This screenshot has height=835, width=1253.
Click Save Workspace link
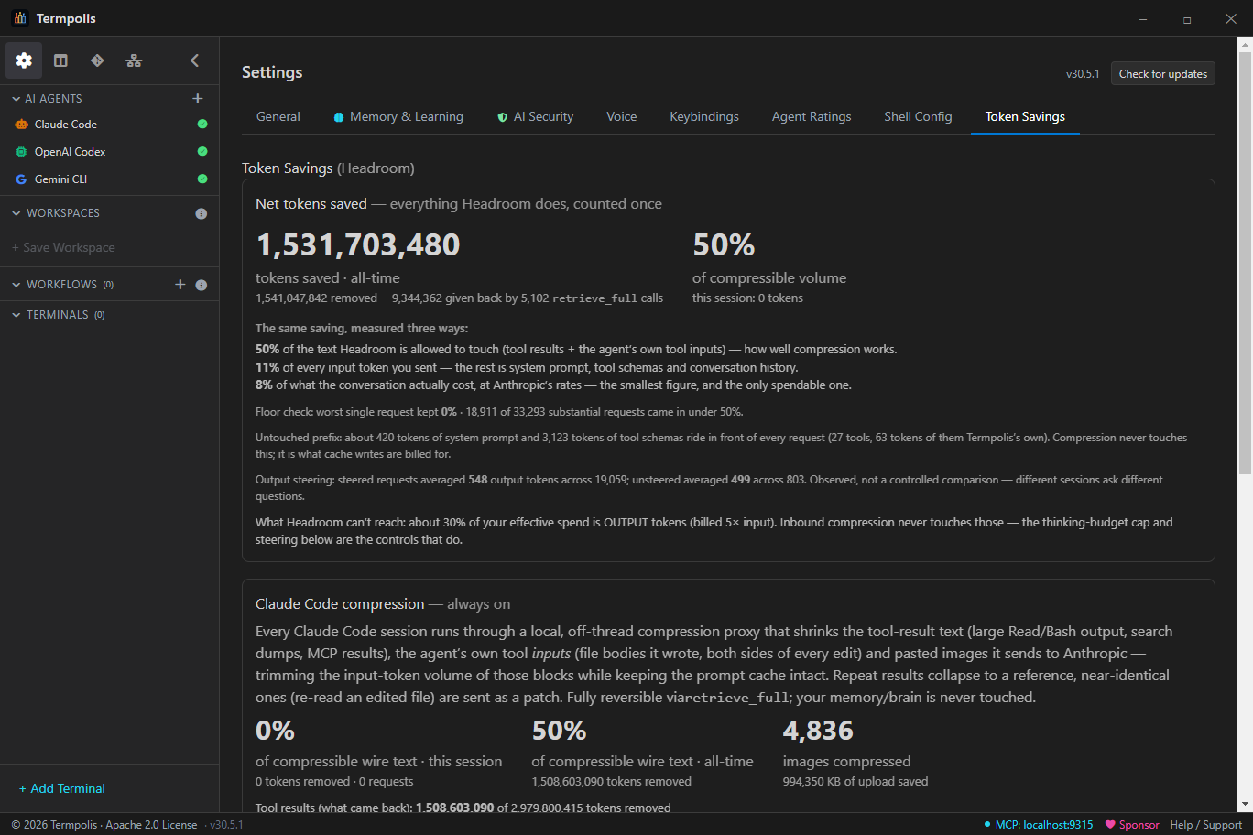click(63, 248)
